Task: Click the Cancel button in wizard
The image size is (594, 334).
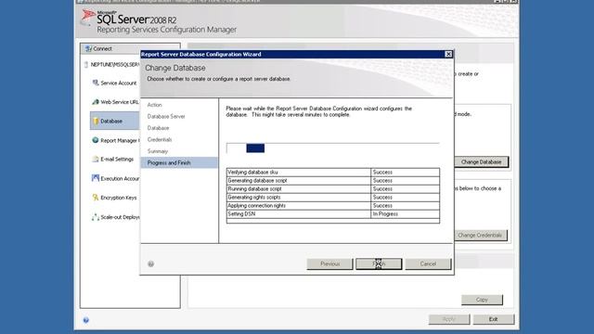Action: click(428, 263)
